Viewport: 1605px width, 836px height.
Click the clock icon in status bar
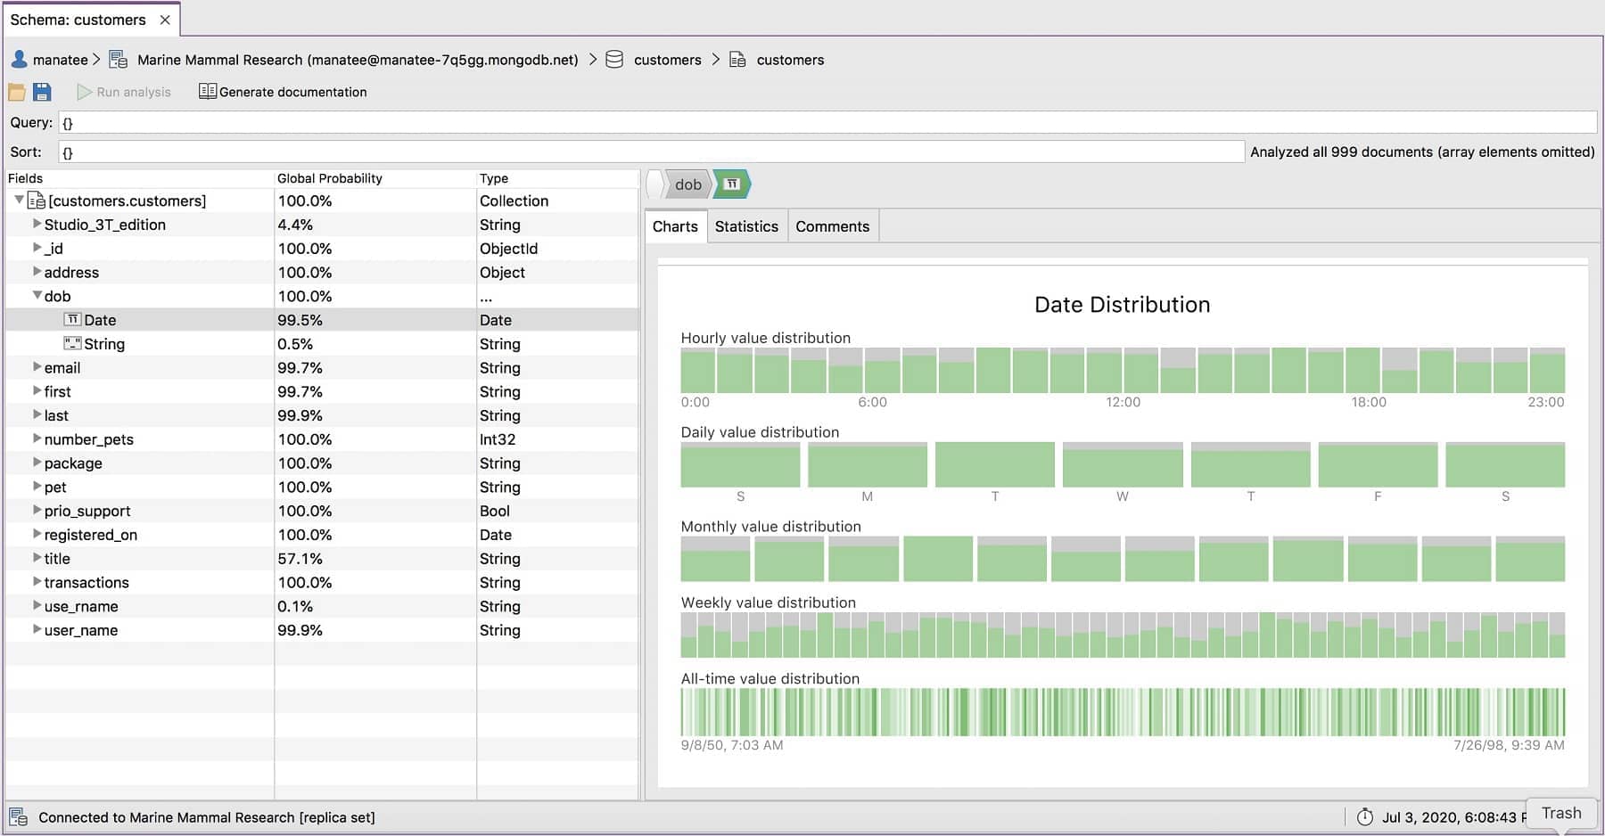click(x=1365, y=816)
